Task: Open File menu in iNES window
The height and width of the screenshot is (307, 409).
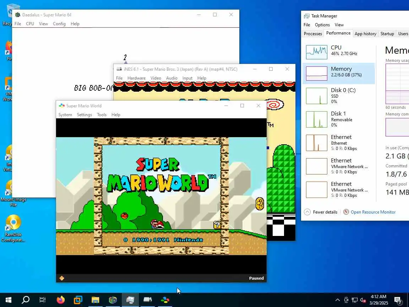Action: click(x=119, y=78)
